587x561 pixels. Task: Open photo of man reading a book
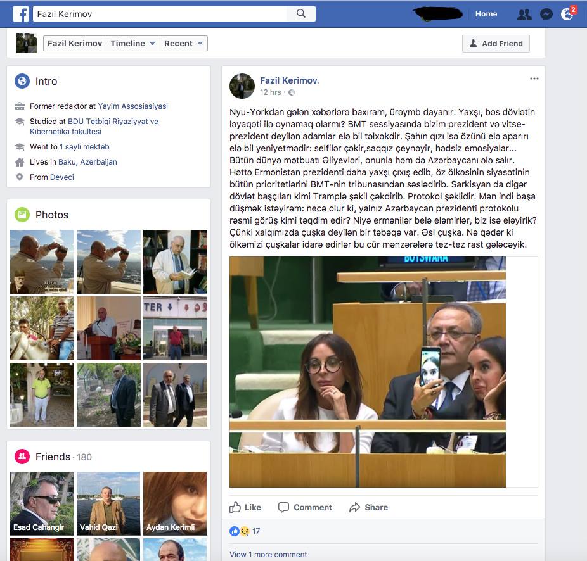coord(175,262)
